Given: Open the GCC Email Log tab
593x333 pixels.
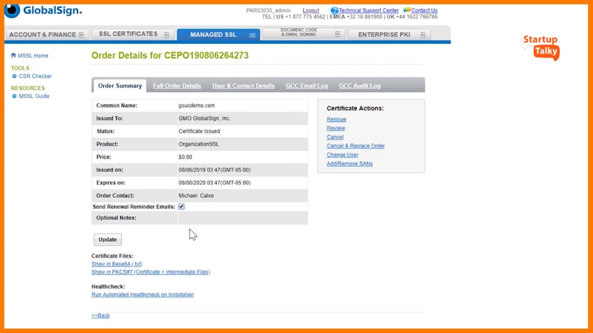Looking at the screenshot, I should pyautogui.click(x=306, y=86).
